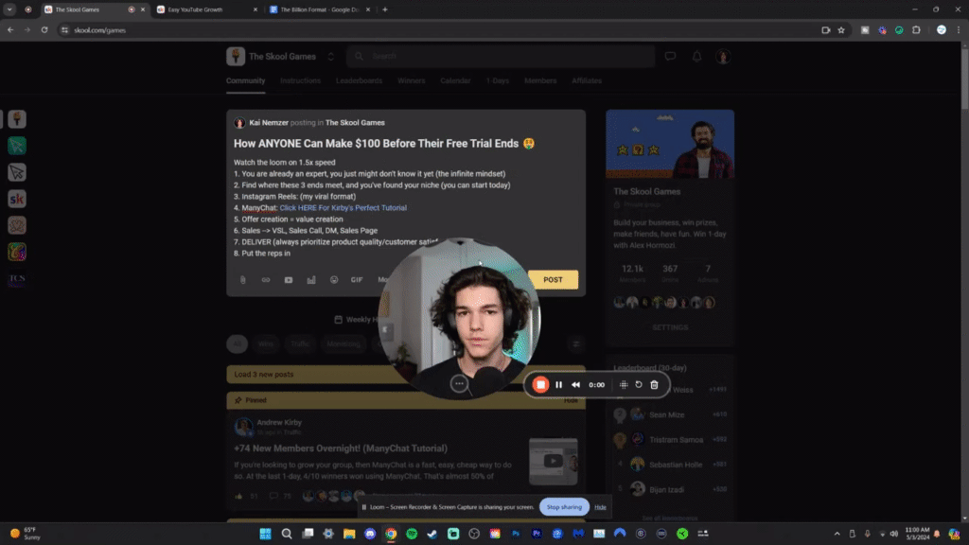Hide the pinned posts
Image resolution: width=969 pixels, height=545 pixels.
click(x=571, y=400)
